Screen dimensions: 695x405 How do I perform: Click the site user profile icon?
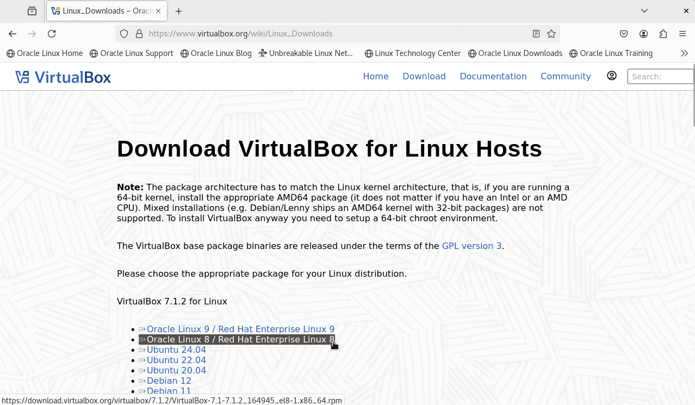click(612, 76)
